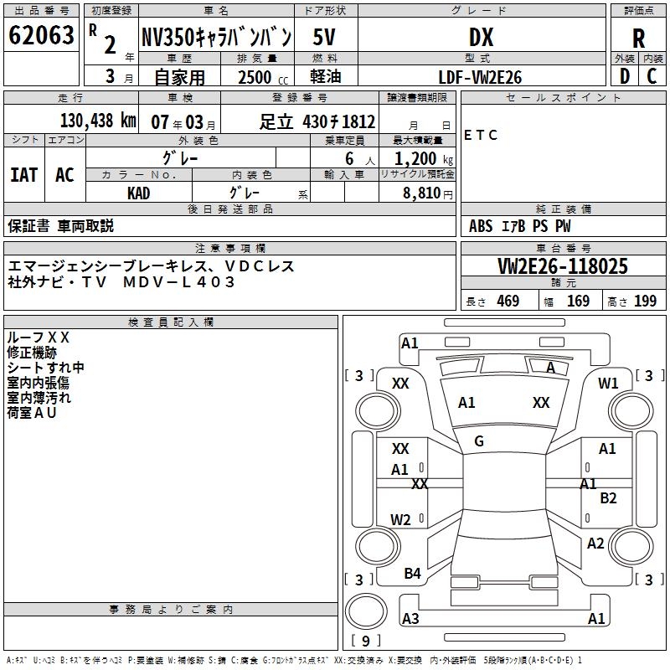Image resolution: width=670 pixels, height=670 pixels.
Task: Select the length value 469
Action: pyautogui.click(x=508, y=301)
